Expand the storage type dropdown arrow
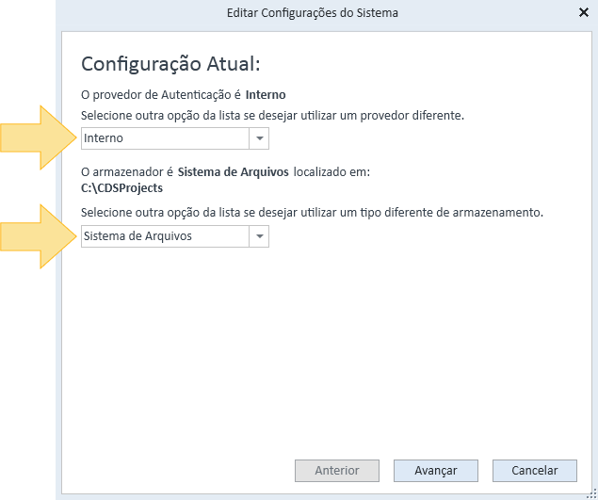The height and width of the screenshot is (500, 598). coord(259,236)
